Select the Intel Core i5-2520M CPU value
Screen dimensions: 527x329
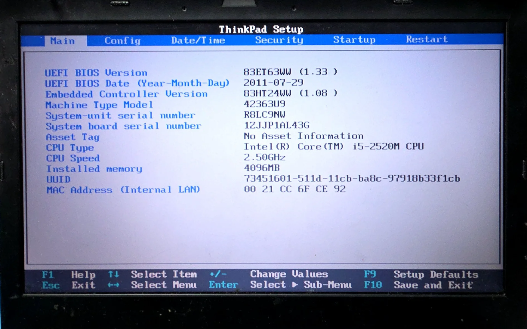[x=334, y=146]
